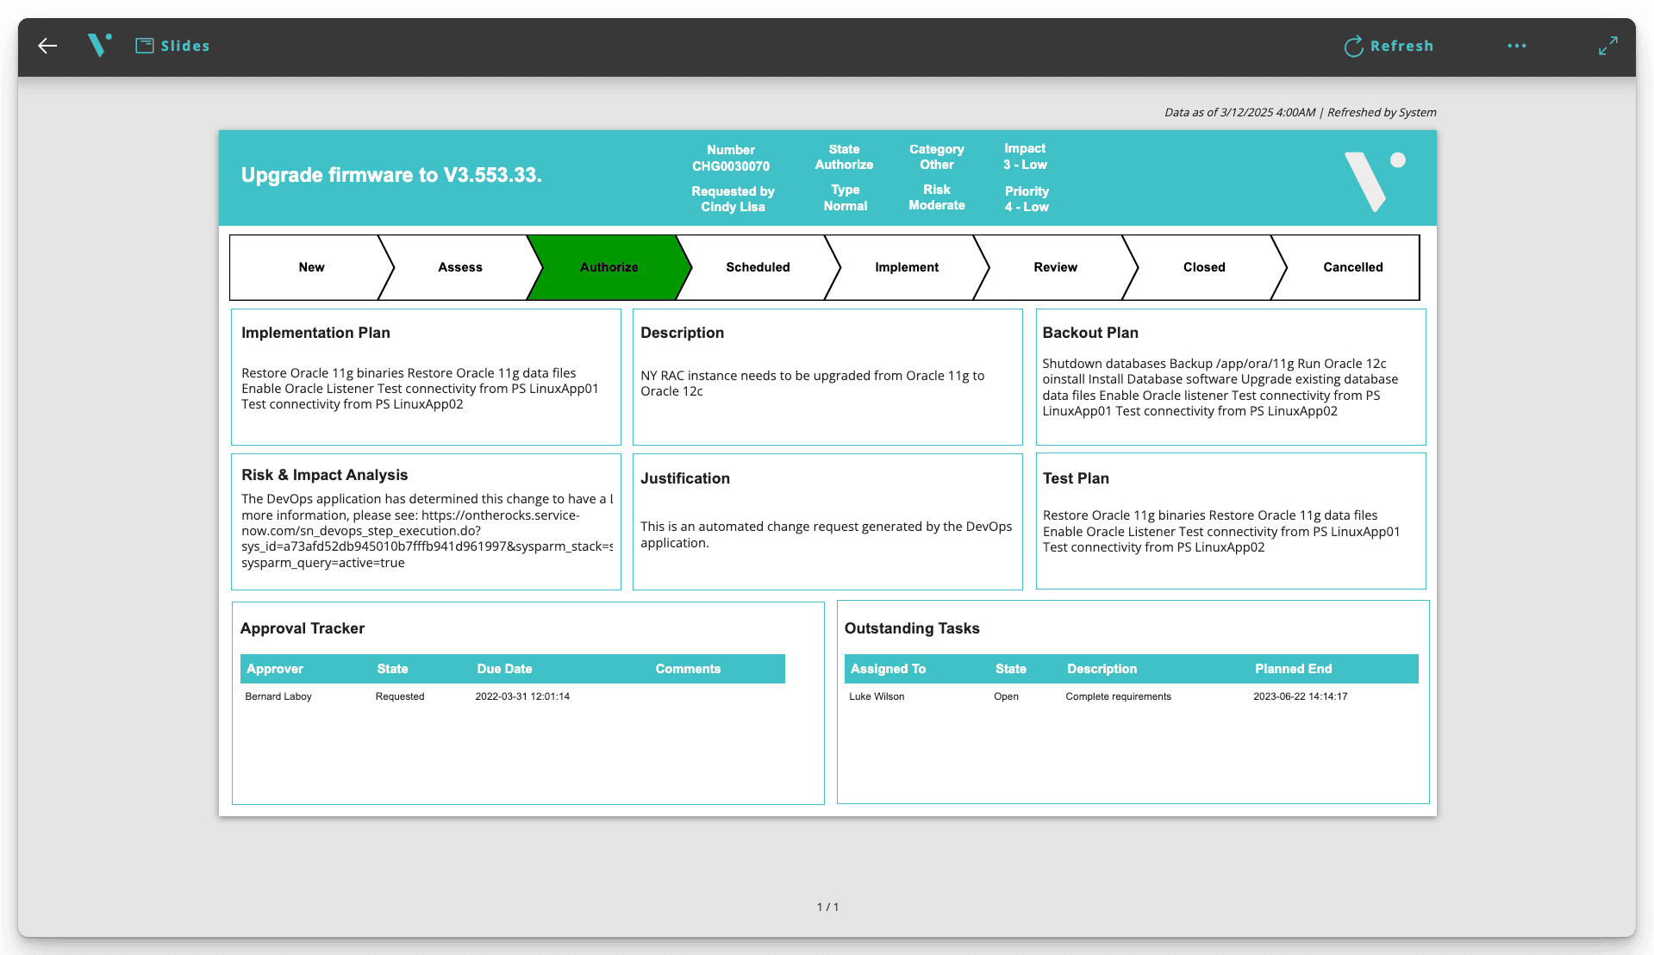Click the V logo in top bar
The height and width of the screenshot is (955, 1654).
[100, 45]
